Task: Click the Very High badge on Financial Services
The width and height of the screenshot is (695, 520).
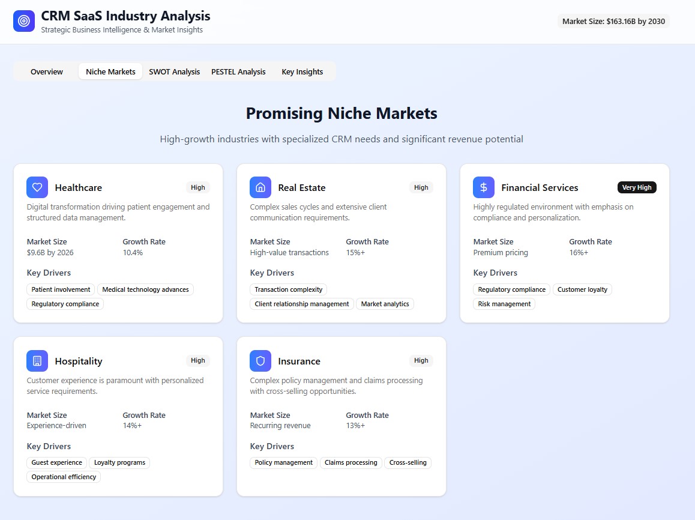Action: pos(637,187)
